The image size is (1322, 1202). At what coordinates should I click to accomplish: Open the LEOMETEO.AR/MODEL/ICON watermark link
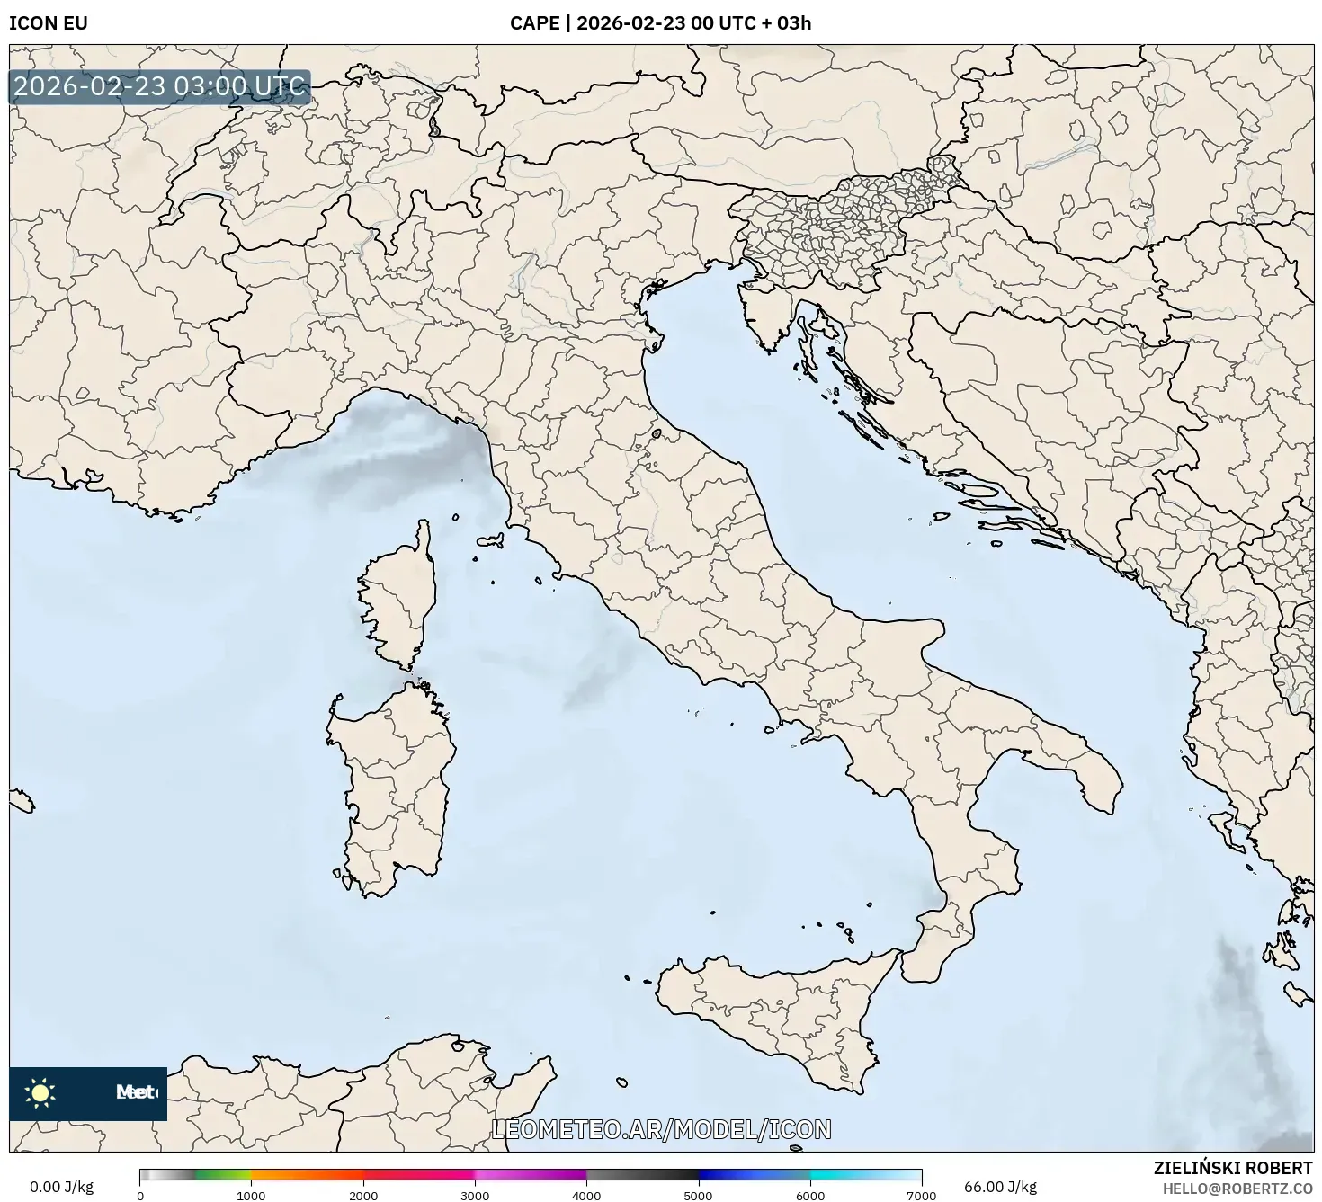tap(661, 1129)
